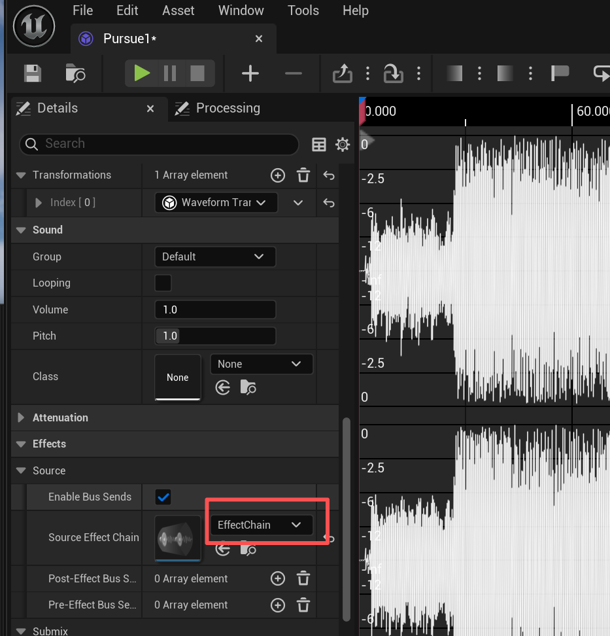Open the Details panel settings gear
Viewport: 610px width, 636px height.
(343, 144)
